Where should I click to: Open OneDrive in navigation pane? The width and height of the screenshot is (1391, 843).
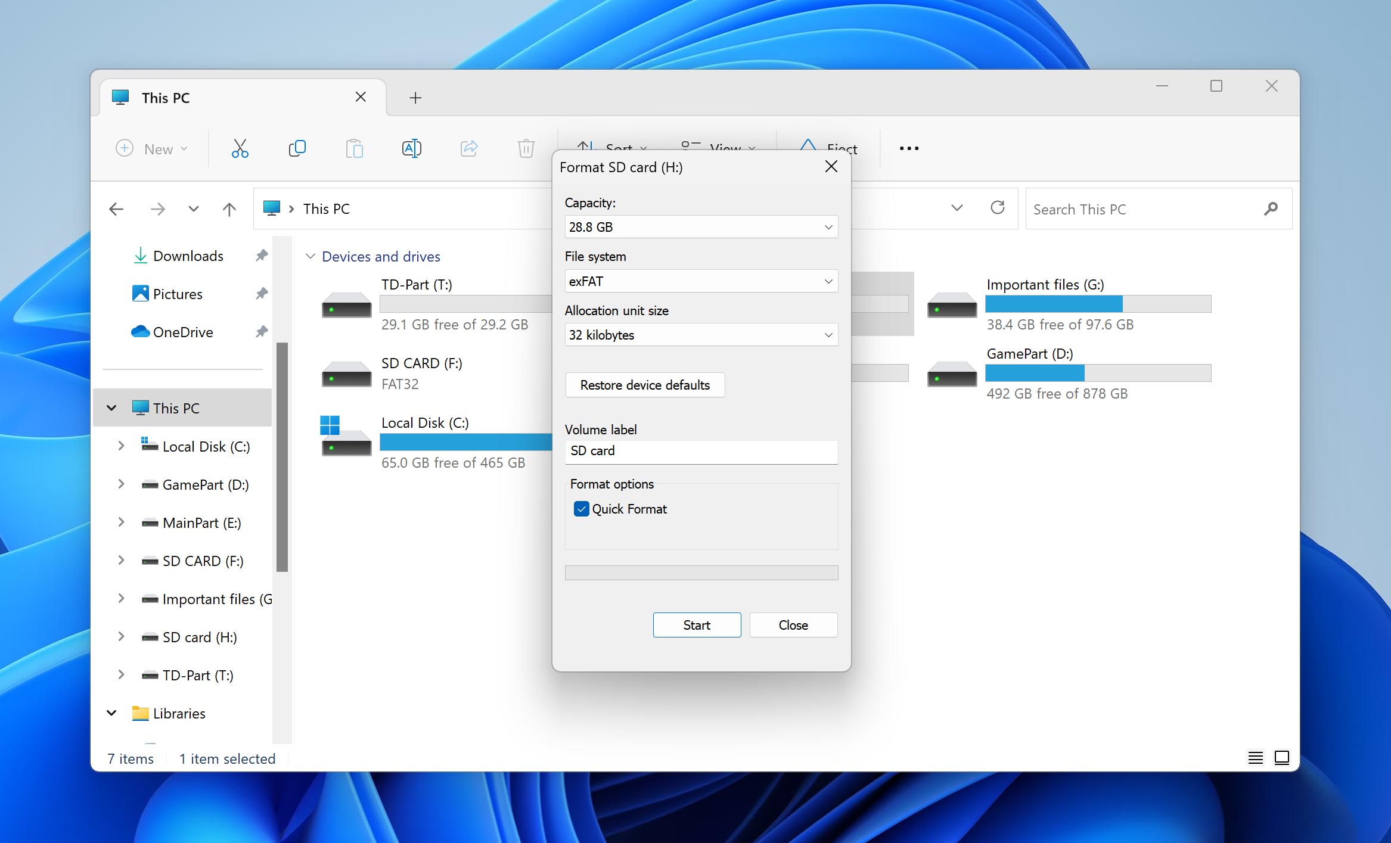click(172, 332)
